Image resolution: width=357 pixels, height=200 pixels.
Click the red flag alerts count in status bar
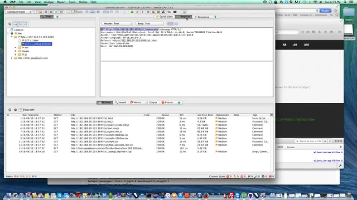click(x=16, y=176)
